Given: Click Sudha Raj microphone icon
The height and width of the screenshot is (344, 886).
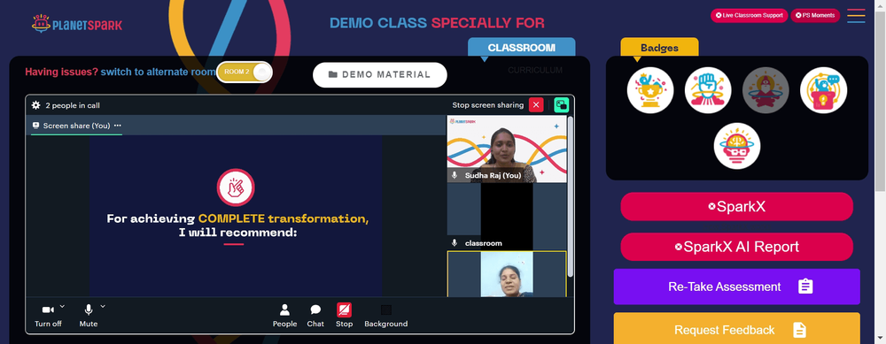Looking at the screenshot, I should coord(455,176).
